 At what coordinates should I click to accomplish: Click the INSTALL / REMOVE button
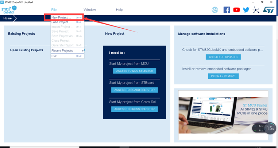coord(223,76)
